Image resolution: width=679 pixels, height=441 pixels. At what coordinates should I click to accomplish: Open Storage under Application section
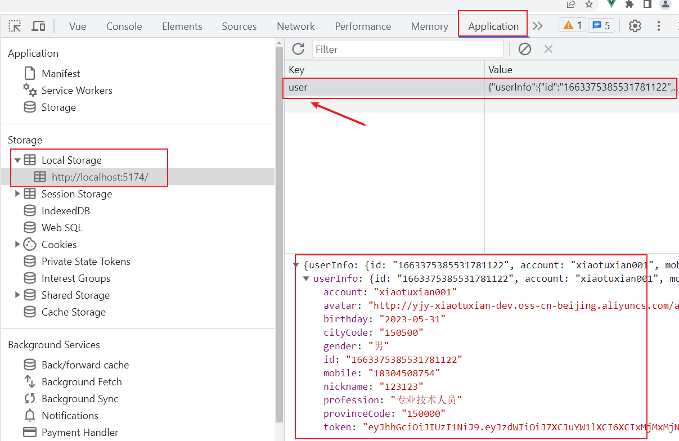click(59, 107)
